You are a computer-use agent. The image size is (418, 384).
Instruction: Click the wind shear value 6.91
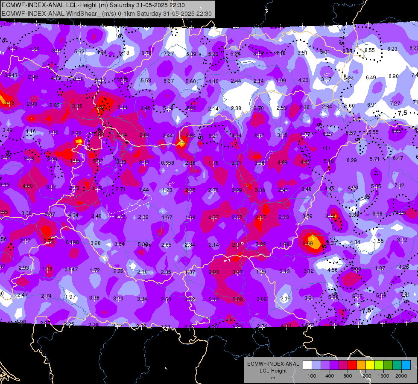point(372,105)
